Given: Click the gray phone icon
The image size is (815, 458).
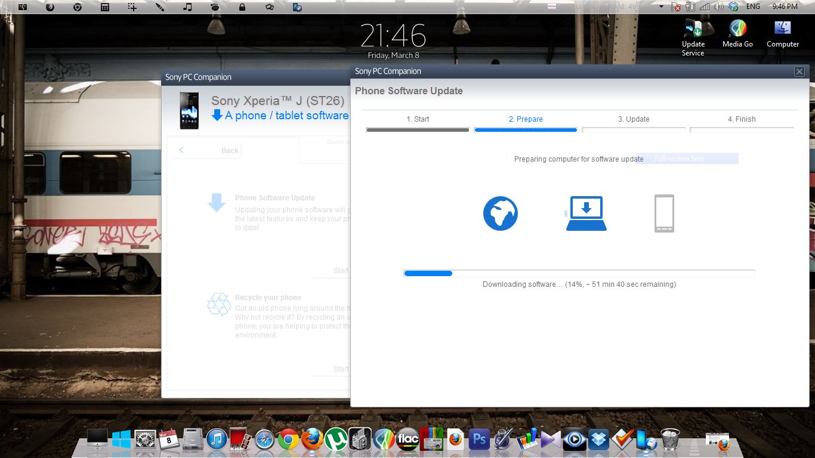Looking at the screenshot, I should (x=664, y=213).
